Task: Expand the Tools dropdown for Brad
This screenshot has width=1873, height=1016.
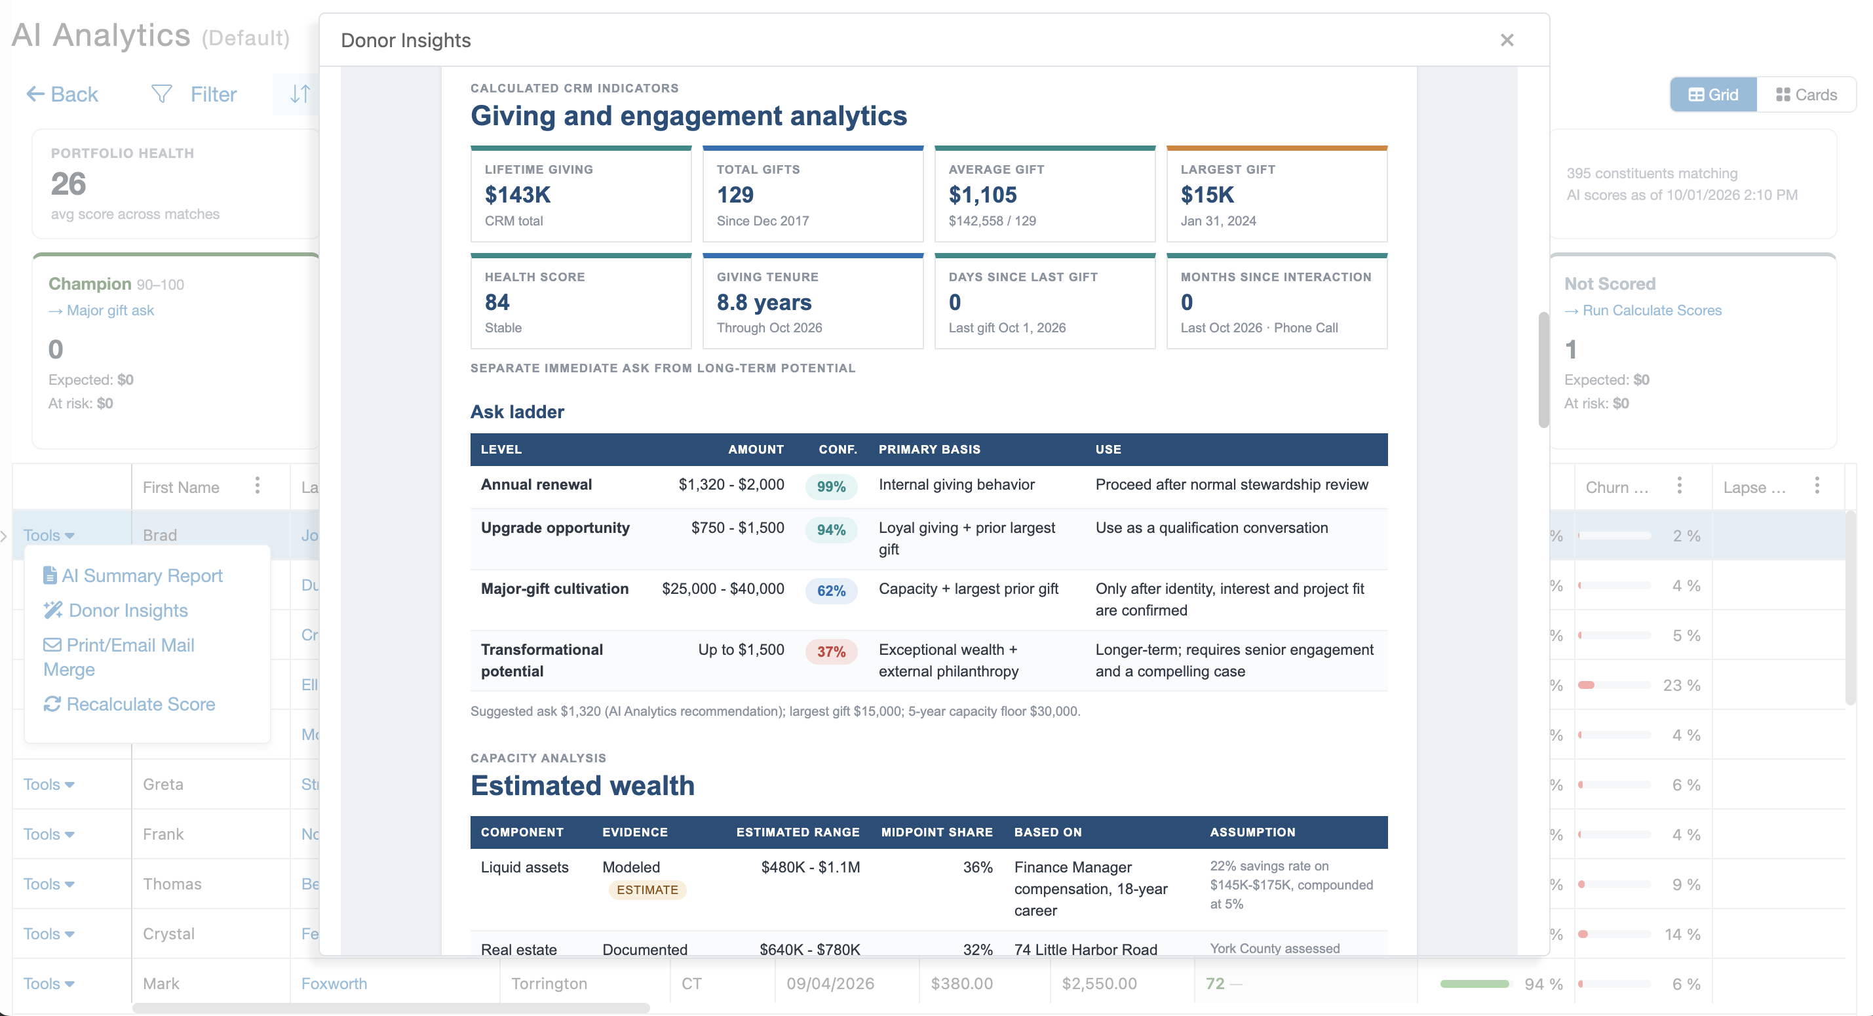Action: point(48,536)
